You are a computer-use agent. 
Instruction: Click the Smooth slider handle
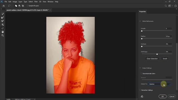point(142,31)
